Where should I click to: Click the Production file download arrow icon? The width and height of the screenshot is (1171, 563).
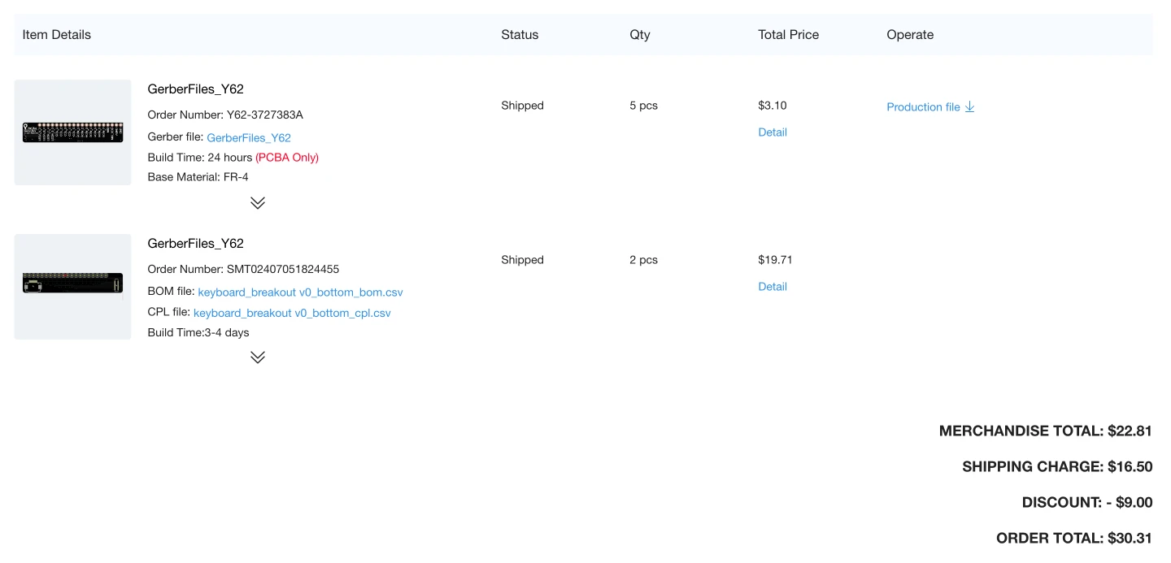point(969,107)
